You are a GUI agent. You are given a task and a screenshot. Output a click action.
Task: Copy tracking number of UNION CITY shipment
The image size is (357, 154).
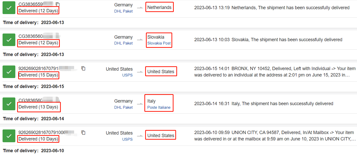(83, 133)
